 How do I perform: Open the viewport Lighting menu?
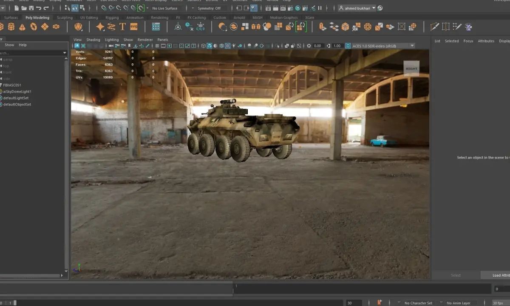pos(112,40)
